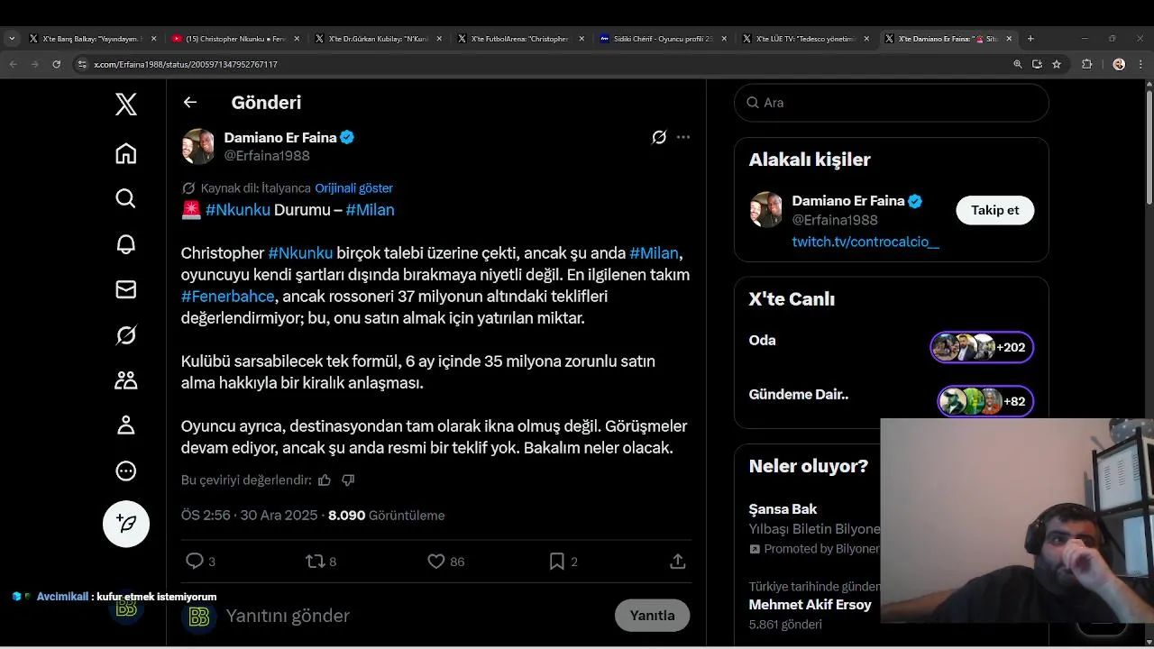Like the Damiano Er Faina post
This screenshot has height=649, width=1154.
pyautogui.click(x=436, y=562)
